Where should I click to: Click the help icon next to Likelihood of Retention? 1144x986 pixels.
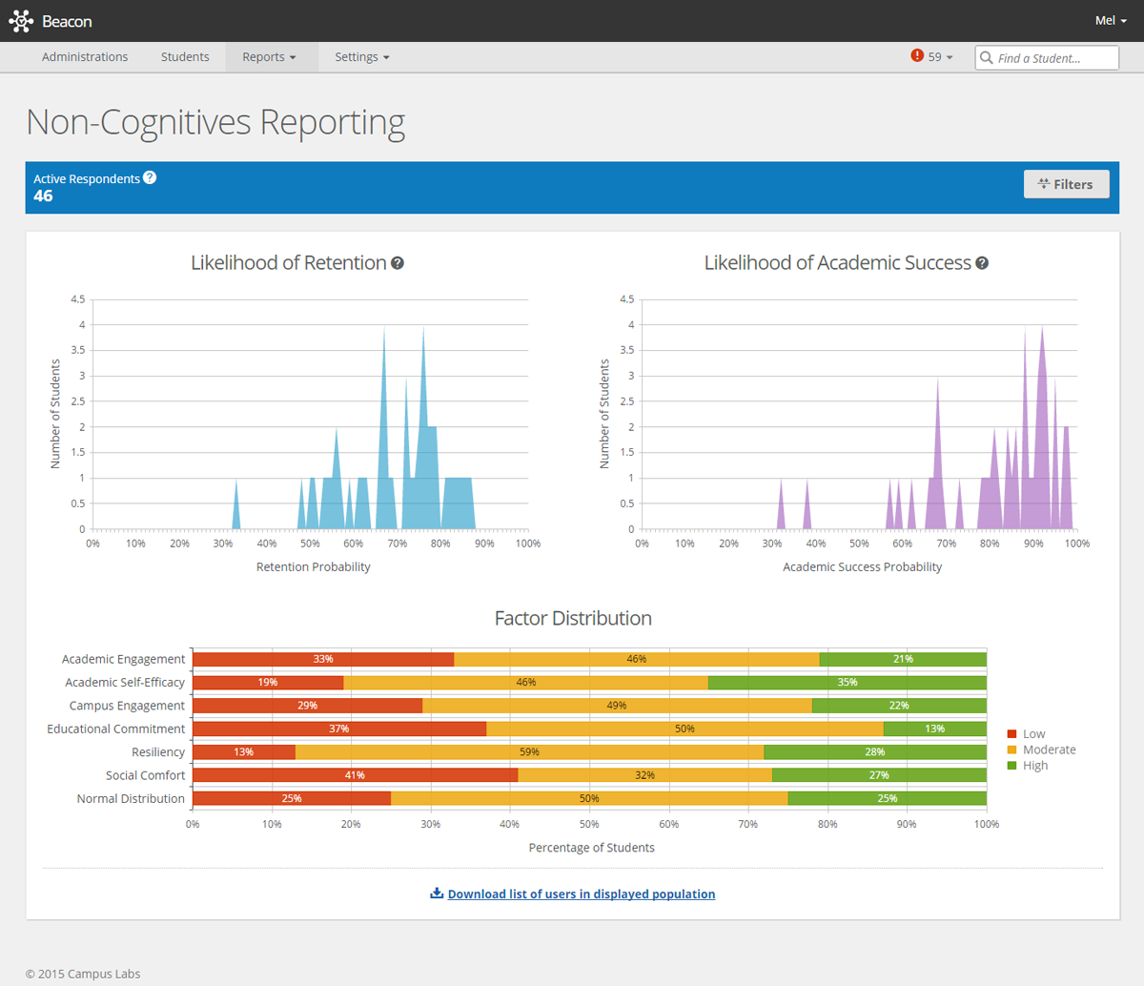(398, 262)
